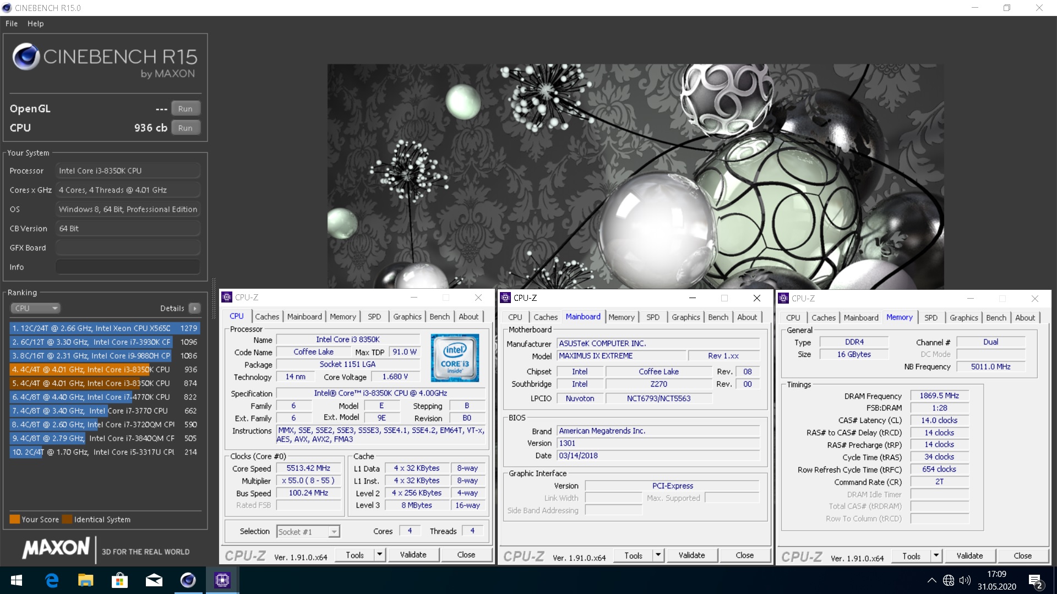This screenshot has height=594, width=1057.
Task: Select i7-3770 ranking row
Action: coord(105,411)
